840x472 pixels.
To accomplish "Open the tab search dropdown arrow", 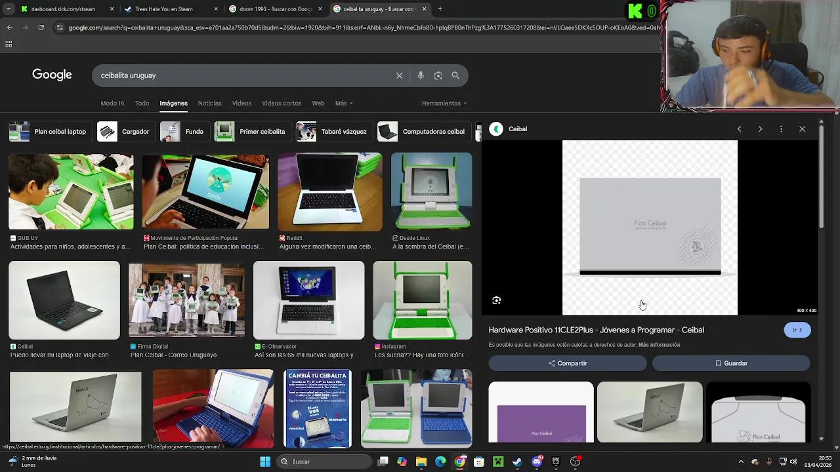I will [9, 9].
